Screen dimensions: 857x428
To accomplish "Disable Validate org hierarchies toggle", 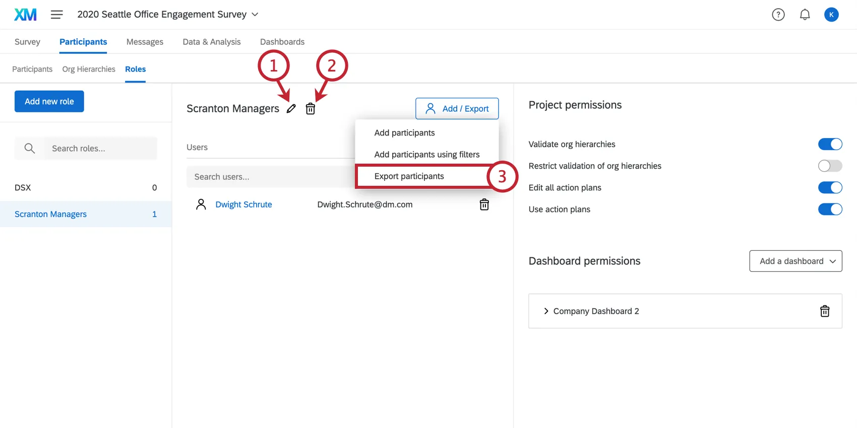I will coord(830,145).
